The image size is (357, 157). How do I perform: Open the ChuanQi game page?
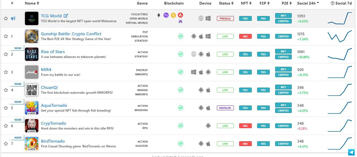coord(49,87)
